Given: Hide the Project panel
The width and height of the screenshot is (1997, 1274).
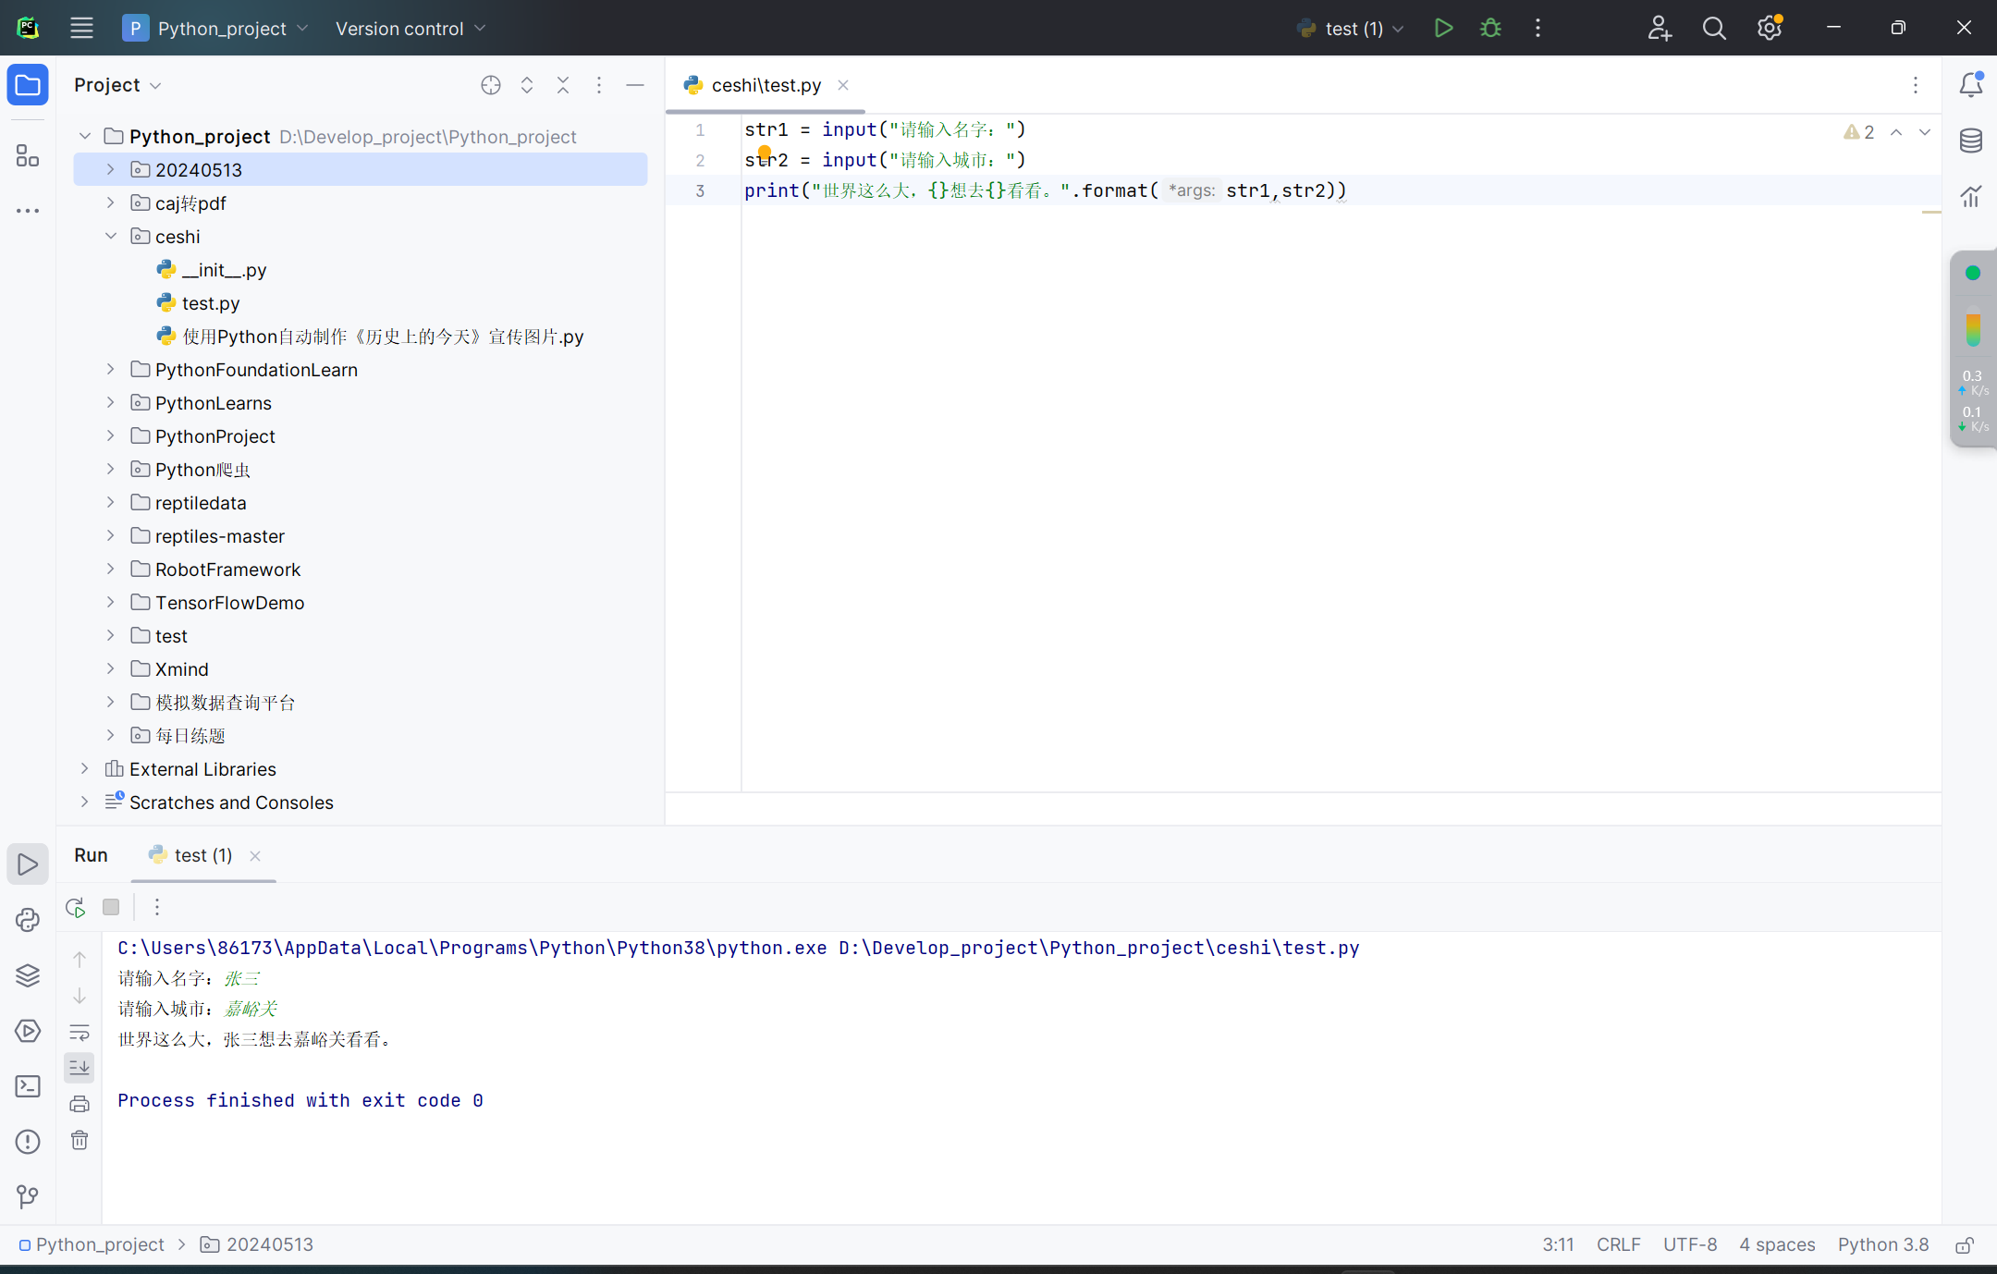Looking at the screenshot, I should point(635,85).
